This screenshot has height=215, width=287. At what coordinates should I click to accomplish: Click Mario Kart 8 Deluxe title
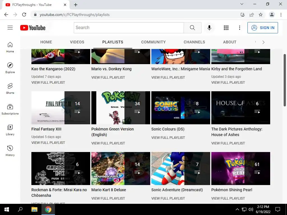pos(109,190)
